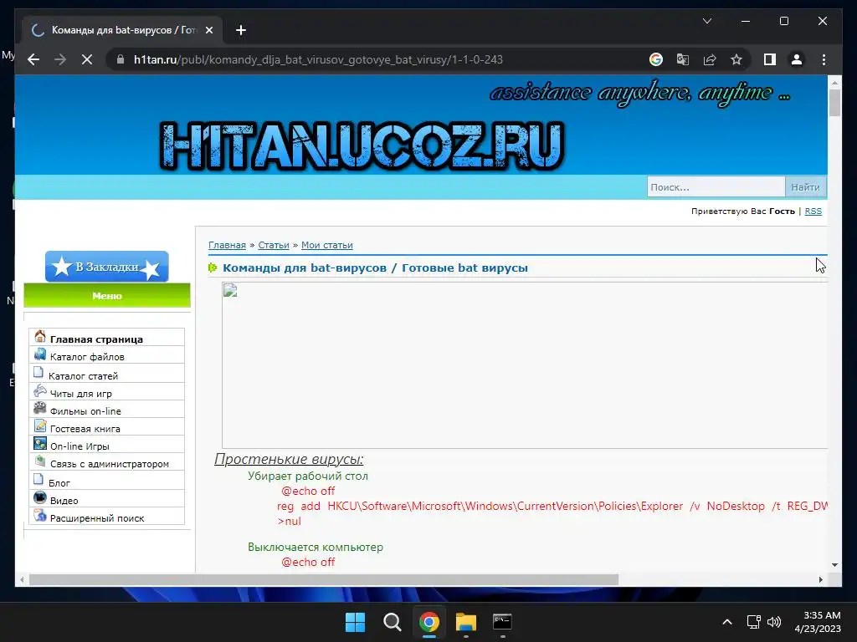Image resolution: width=857 pixels, height=642 pixels.
Task: Stop loading the page
Action: 87,59
